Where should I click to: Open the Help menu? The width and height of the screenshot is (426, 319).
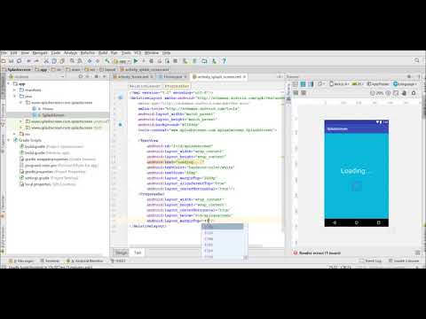[166, 53]
